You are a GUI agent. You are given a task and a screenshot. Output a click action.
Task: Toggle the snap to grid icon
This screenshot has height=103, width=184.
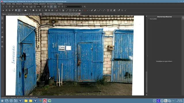tap(27, 7)
